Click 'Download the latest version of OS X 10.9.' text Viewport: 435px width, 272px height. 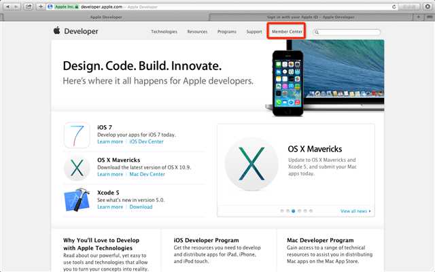click(x=144, y=167)
